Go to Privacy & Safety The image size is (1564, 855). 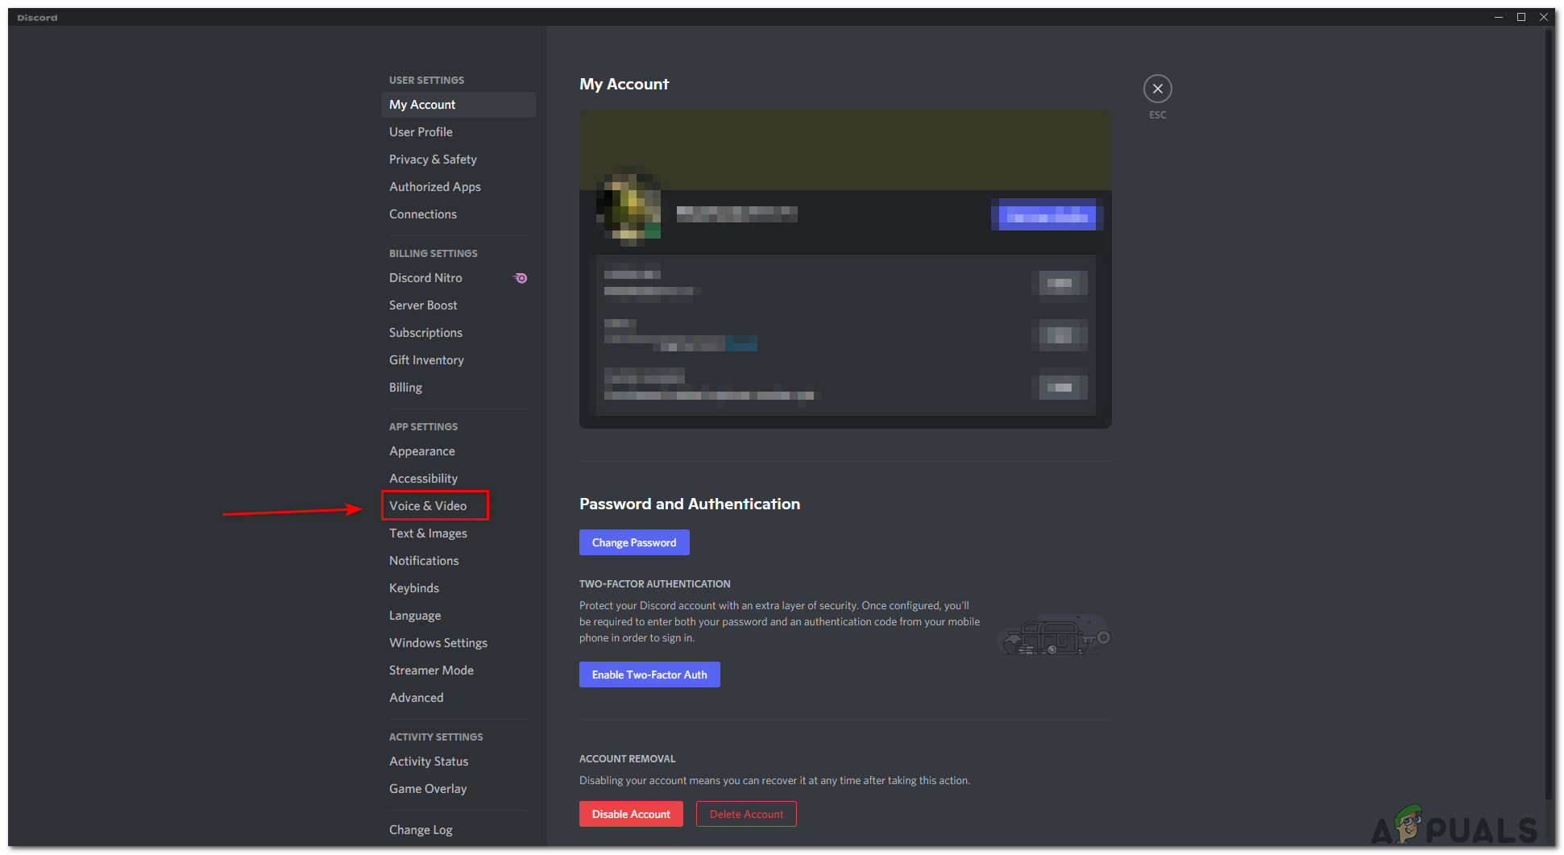458,160
